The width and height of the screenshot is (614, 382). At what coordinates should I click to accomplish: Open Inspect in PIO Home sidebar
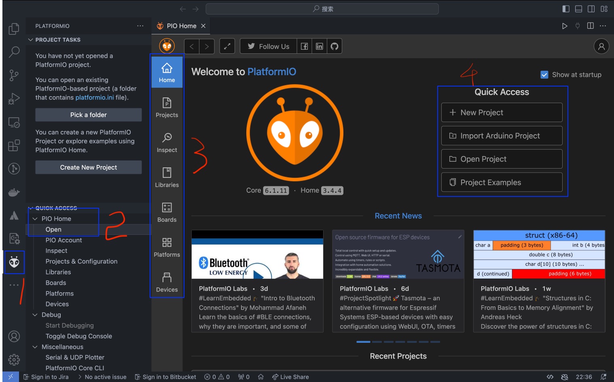[x=167, y=143]
